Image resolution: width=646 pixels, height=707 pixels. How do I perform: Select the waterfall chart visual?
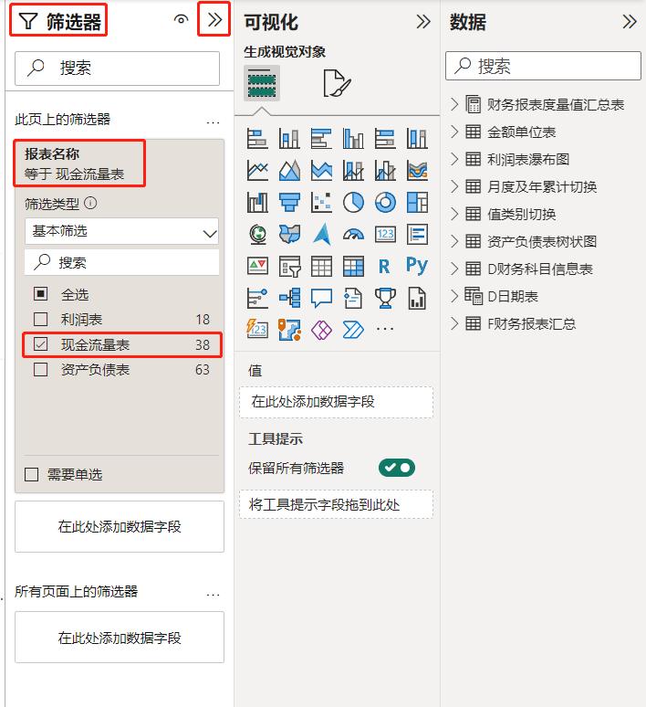click(x=257, y=203)
